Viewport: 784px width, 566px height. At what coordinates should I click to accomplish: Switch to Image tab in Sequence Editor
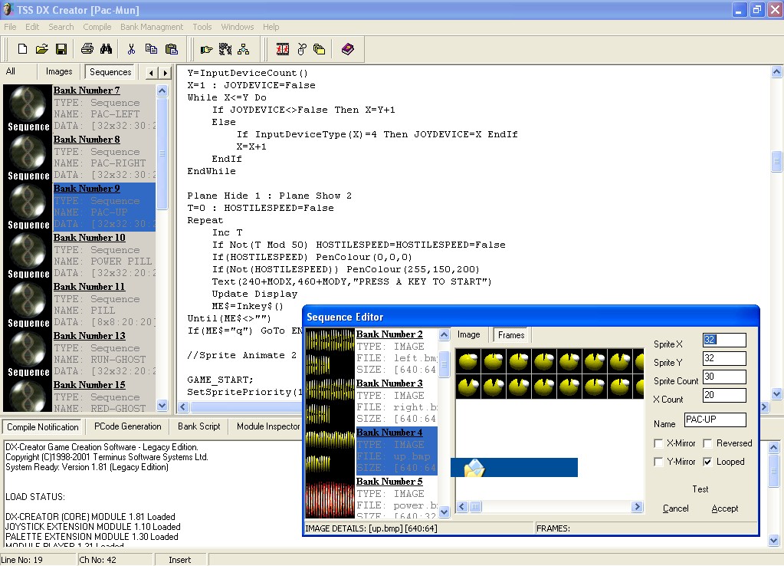click(468, 335)
